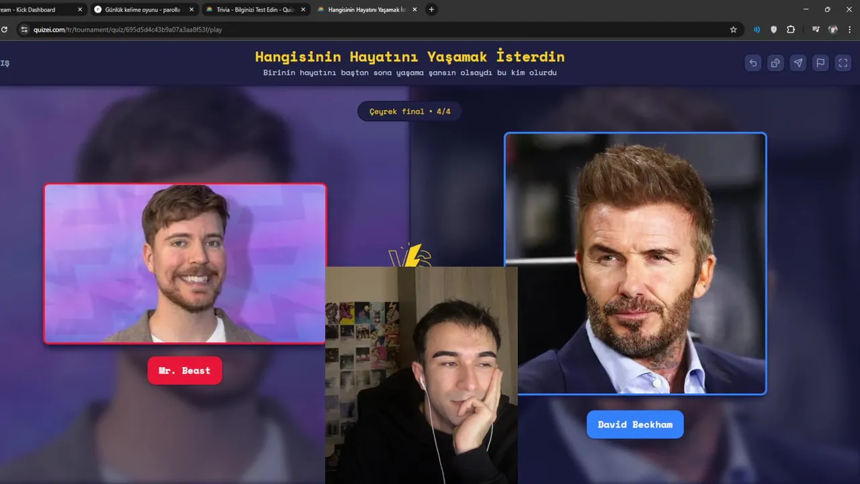Viewport: 860px width, 484px height.
Task: Click the undo arrow icon in quiz header
Action: click(x=753, y=63)
